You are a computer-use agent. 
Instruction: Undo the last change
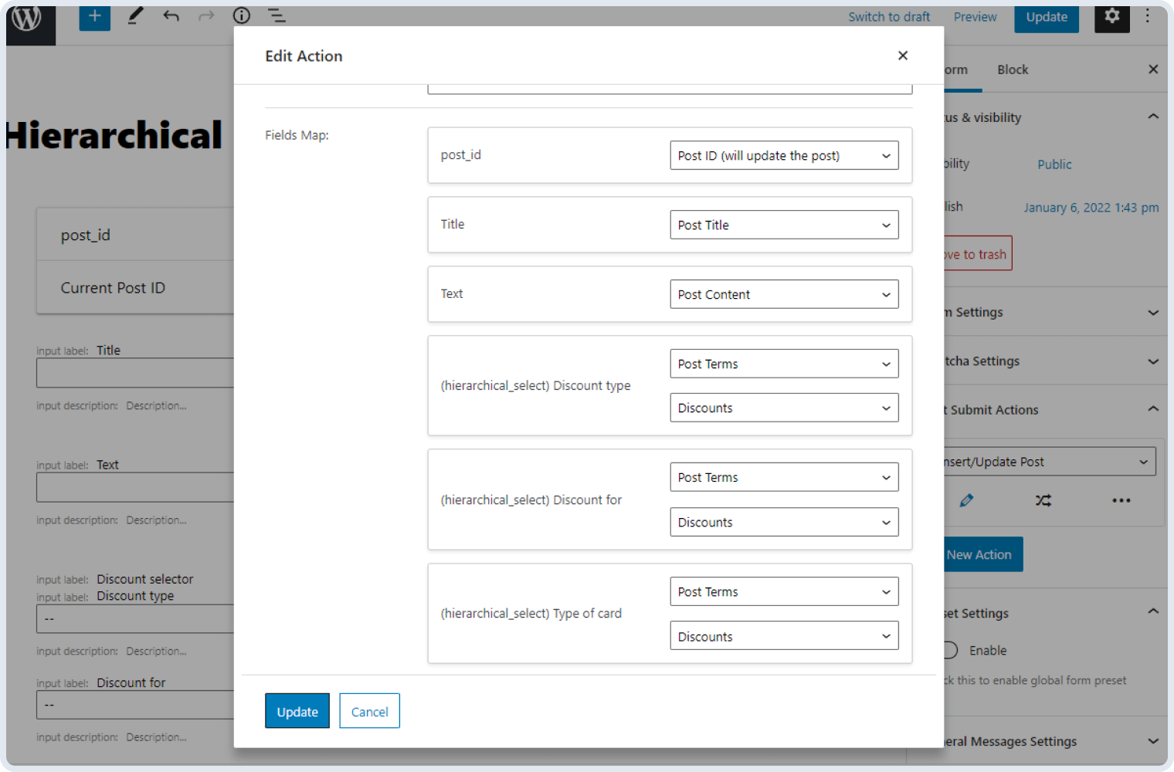point(171,16)
